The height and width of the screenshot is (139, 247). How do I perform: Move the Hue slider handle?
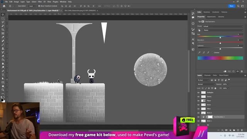[220, 37]
